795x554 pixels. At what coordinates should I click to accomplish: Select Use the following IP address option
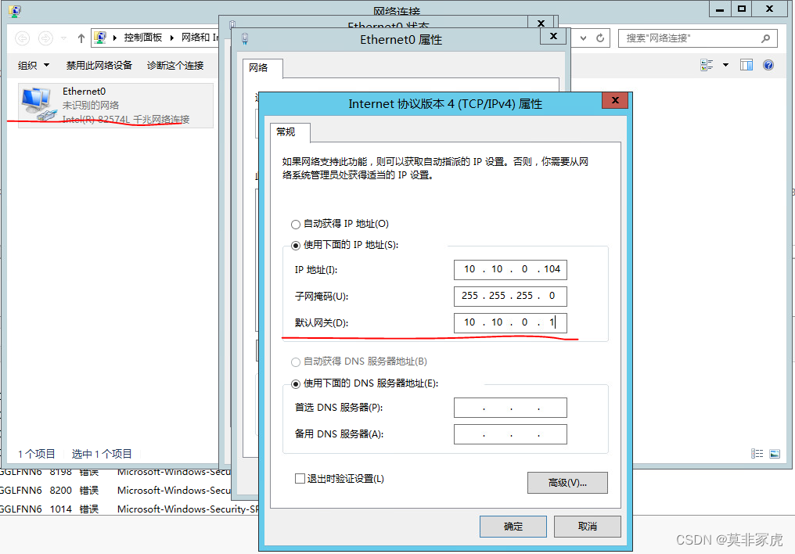tap(296, 246)
